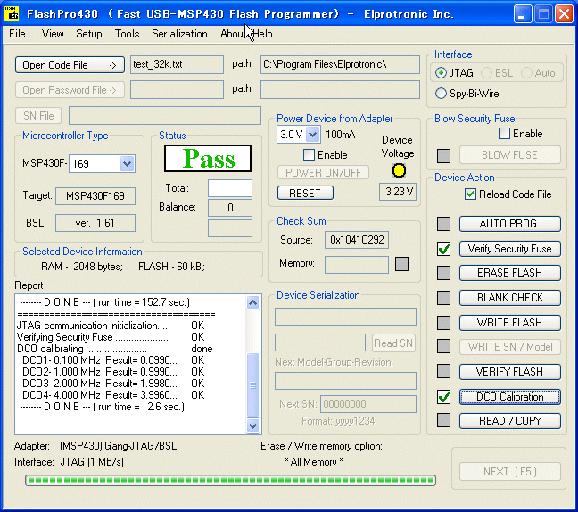578x512 pixels.
Task: Open the Setup menu
Action: (88, 34)
